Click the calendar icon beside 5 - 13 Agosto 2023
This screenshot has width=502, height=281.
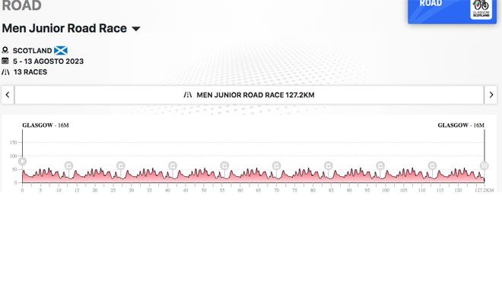[5, 61]
